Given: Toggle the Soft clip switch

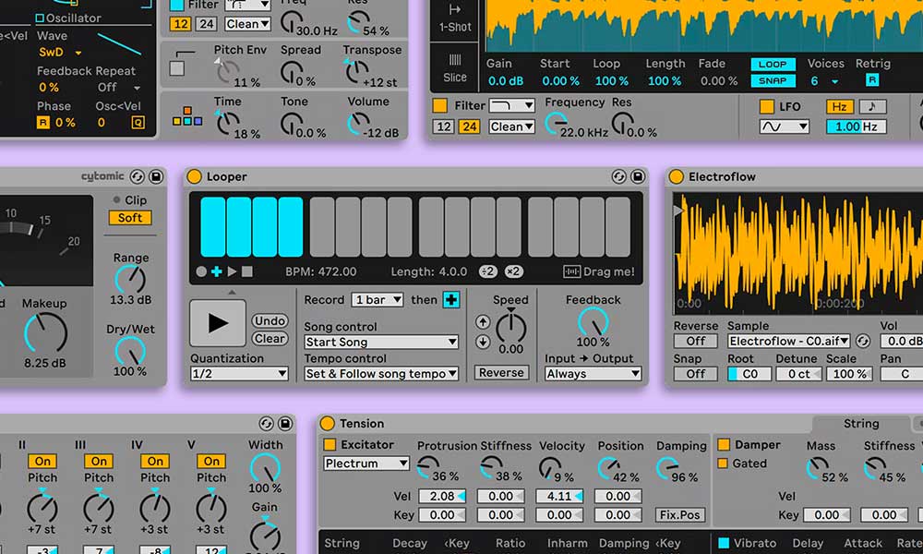Looking at the screenshot, I should (x=130, y=218).
